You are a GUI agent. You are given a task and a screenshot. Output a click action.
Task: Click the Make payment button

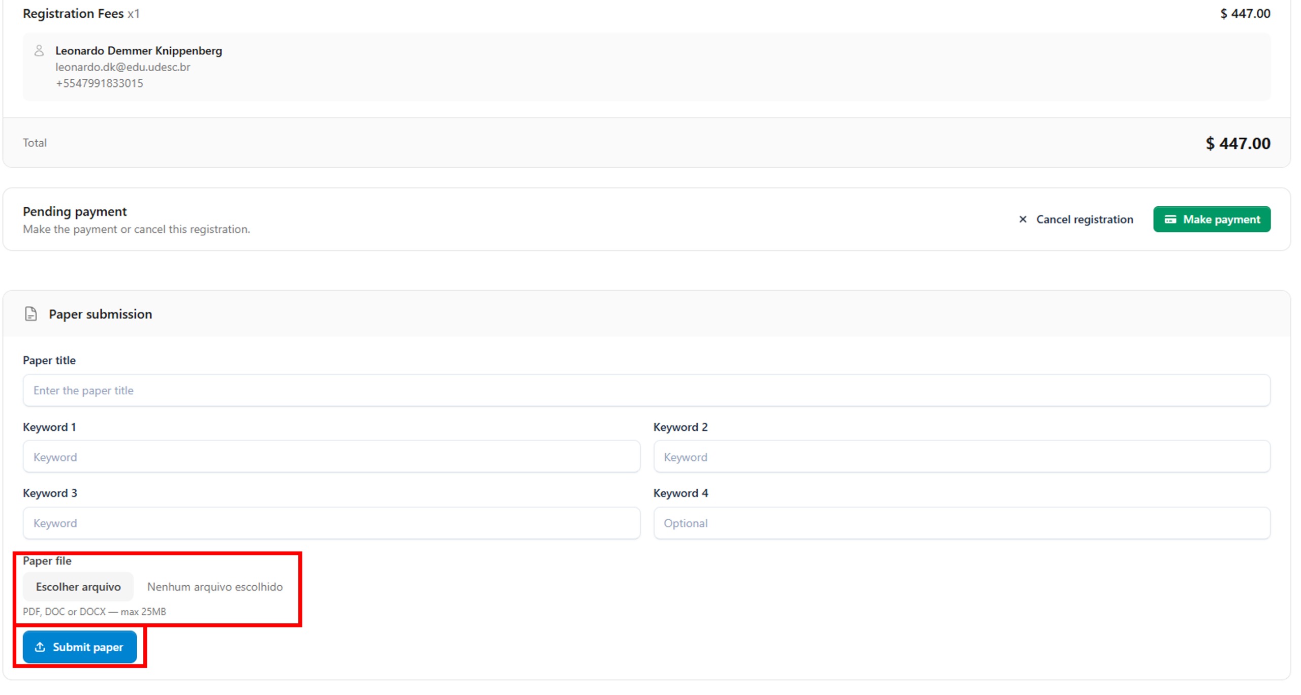tap(1211, 219)
